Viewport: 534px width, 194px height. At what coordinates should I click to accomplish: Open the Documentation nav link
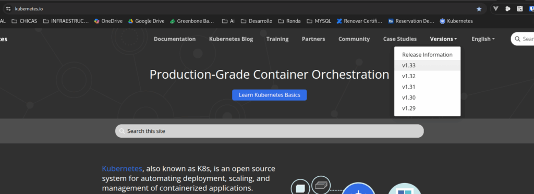coord(175,39)
